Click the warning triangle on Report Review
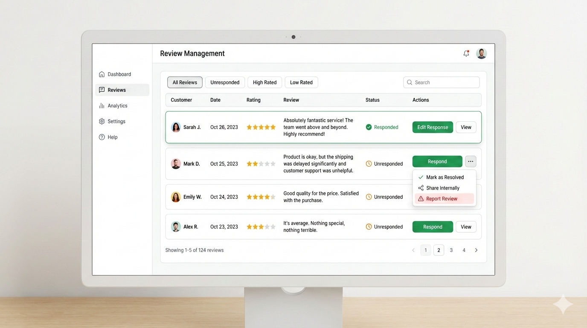Image resolution: width=587 pixels, height=328 pixels. 420,198
